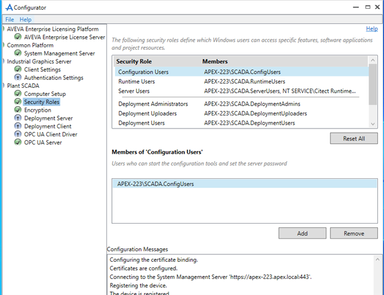The width and height of the screenshot is (384, 295).
Task: Click the roles list scrollbar thumb
Action: click(373, 84)
